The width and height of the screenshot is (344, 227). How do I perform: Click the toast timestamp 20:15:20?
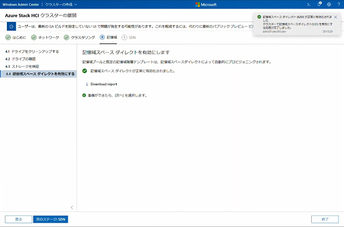click(327, 32)
